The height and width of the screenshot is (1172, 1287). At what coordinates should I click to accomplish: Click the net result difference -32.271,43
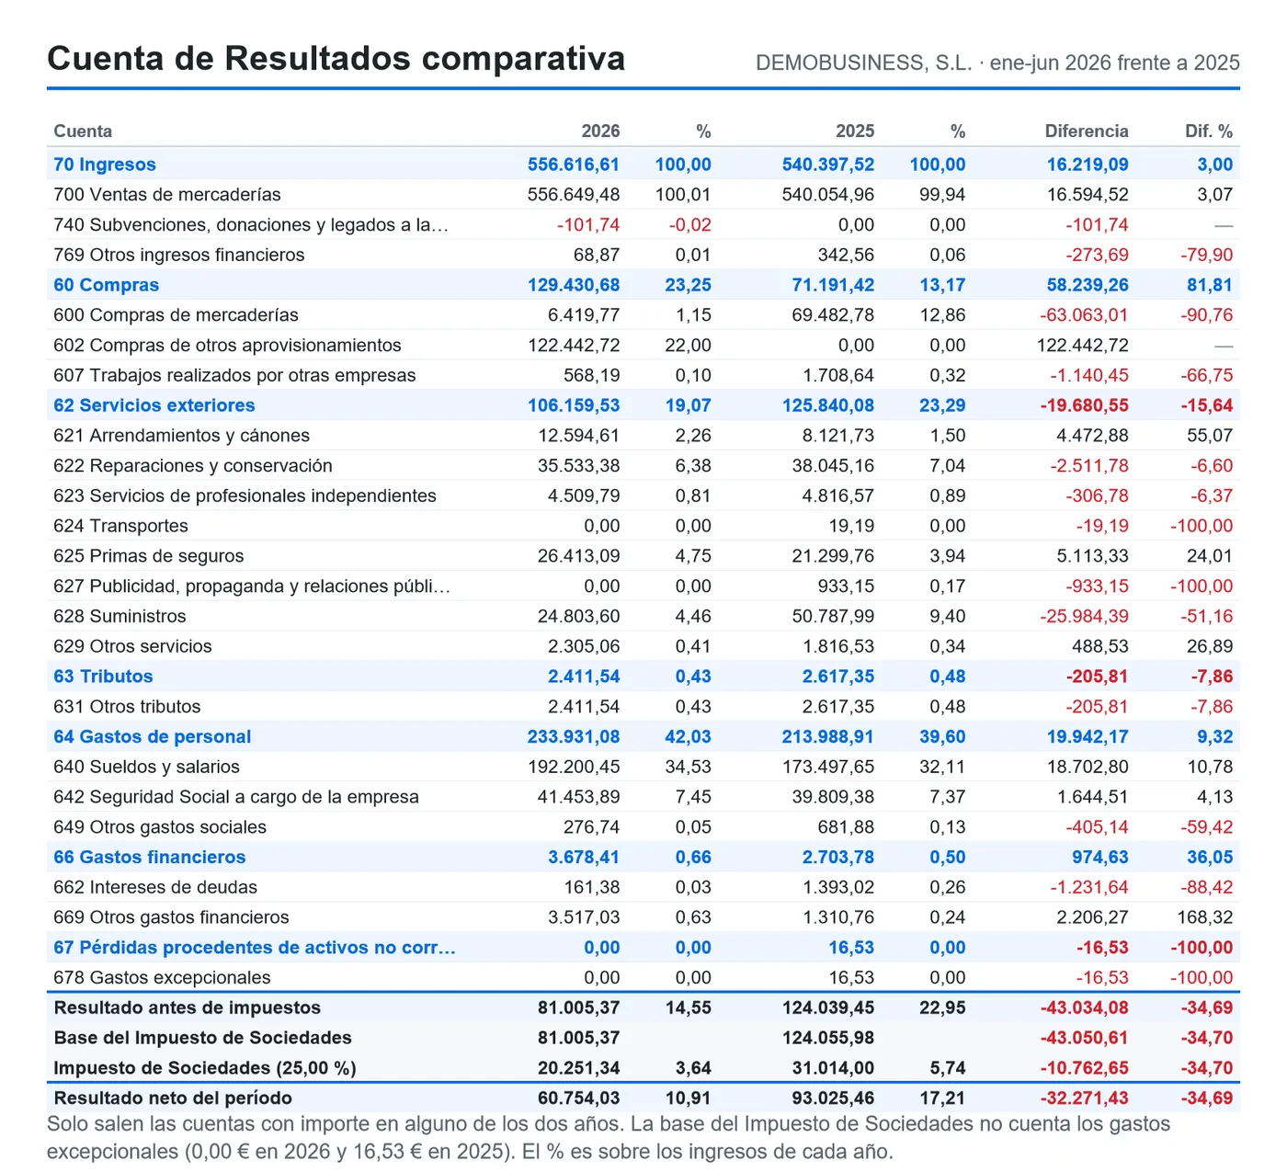1084,1098
